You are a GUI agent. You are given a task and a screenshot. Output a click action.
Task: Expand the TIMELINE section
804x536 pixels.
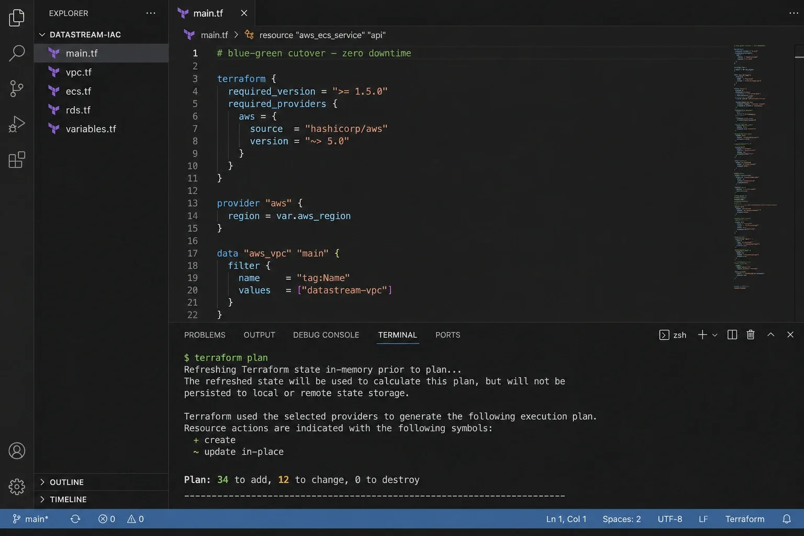tap(102, 499)
